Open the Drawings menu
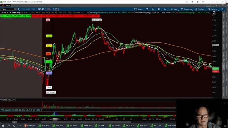This screenshot has width=228, height=128. click(x=187, y=9)
